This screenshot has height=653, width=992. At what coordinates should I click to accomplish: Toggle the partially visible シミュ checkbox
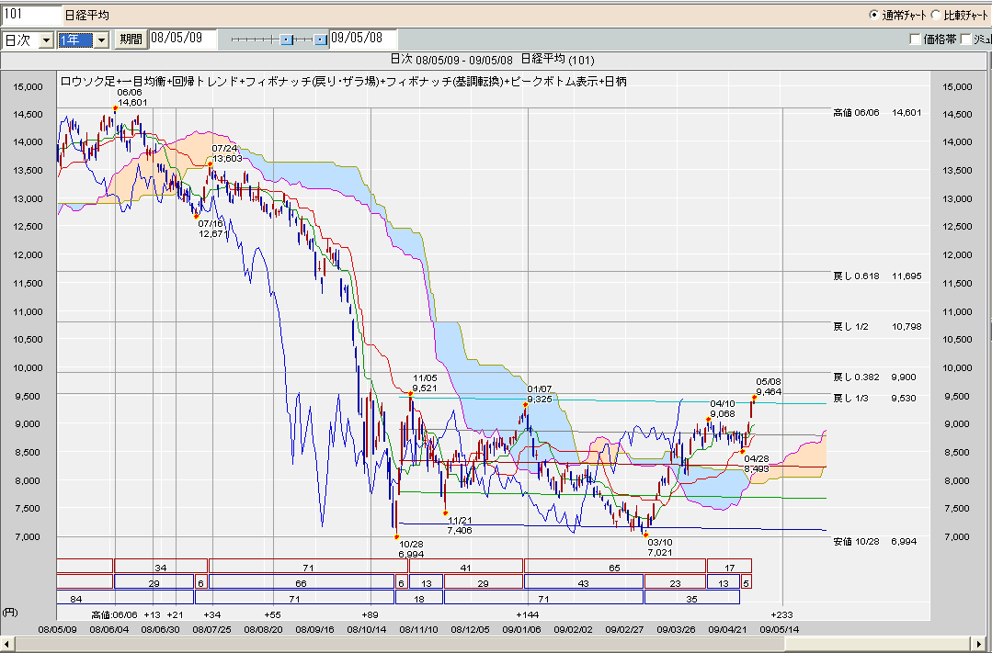coord(965,39)
